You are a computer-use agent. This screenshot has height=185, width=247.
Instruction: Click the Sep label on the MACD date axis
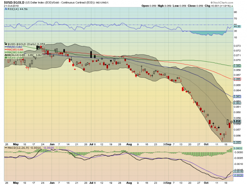[168, 183]
